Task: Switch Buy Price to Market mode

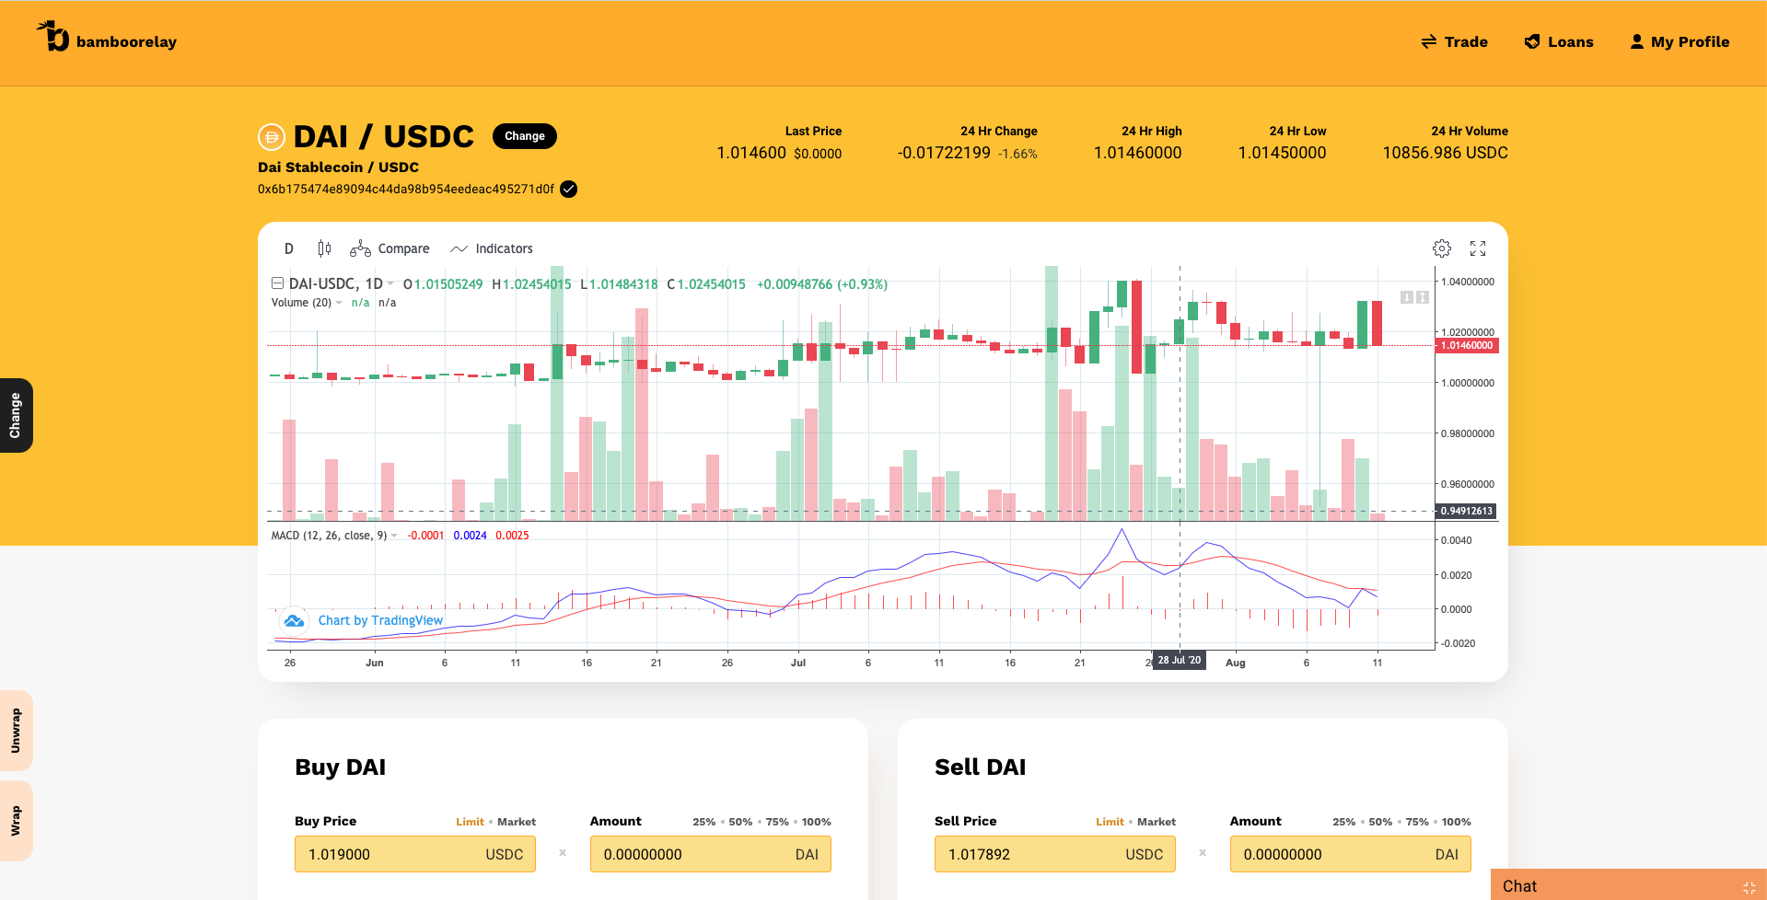Action: pos(516,822)
